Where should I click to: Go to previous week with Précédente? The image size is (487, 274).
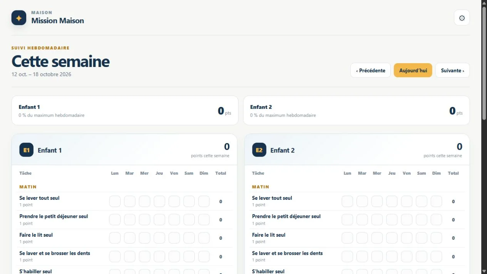click(x=370, y=70)
